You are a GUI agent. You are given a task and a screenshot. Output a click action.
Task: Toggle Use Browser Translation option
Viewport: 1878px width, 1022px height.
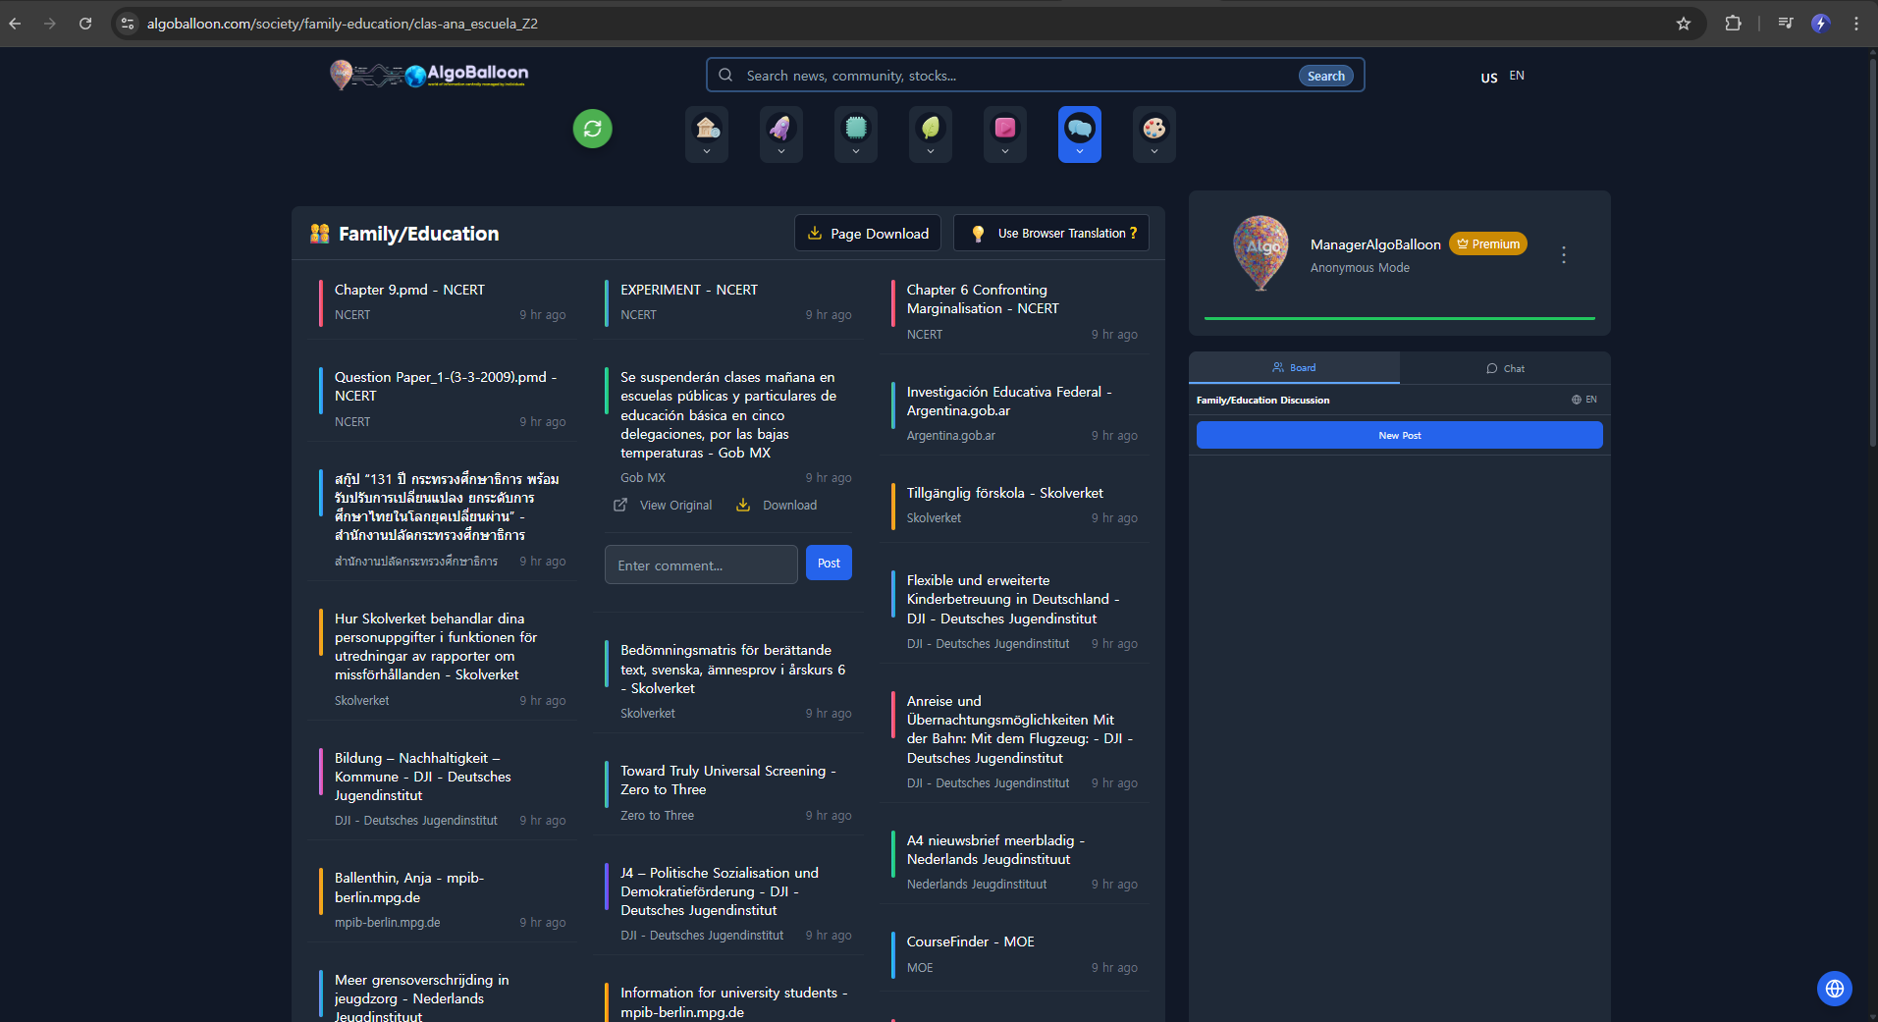tap(1050, 233)
